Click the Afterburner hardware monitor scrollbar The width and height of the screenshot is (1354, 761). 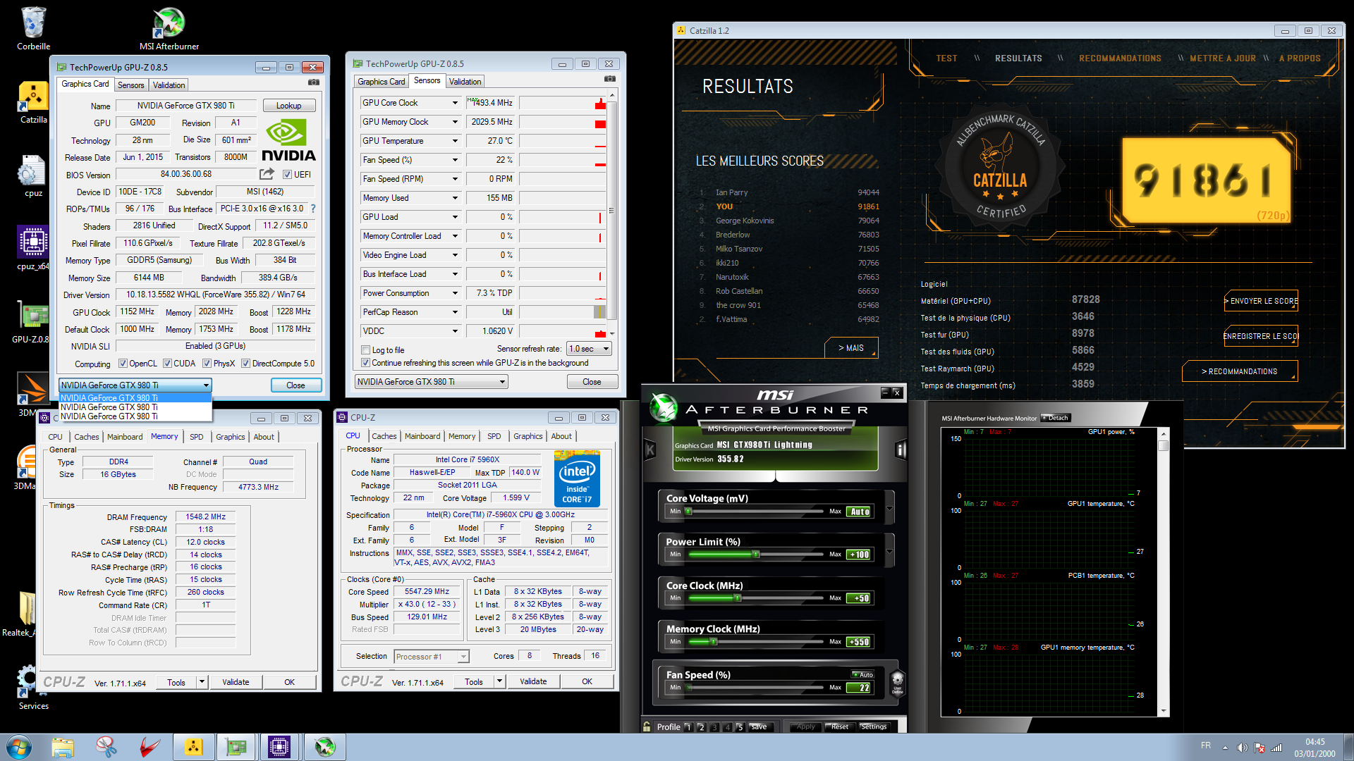[1164, 571]
